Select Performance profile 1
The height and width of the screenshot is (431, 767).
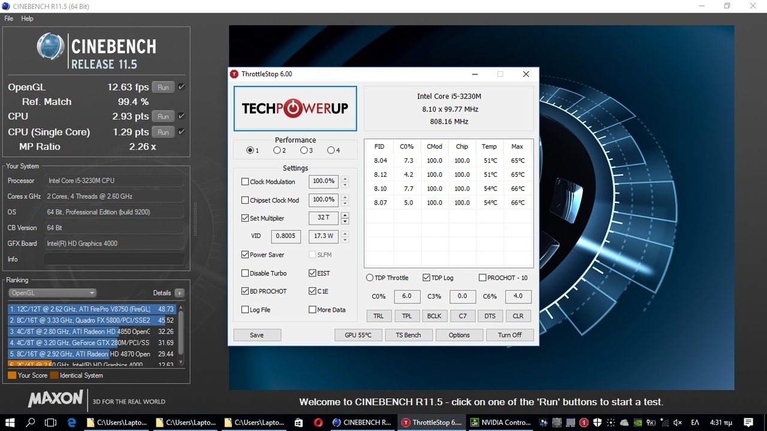coord(250,150)
